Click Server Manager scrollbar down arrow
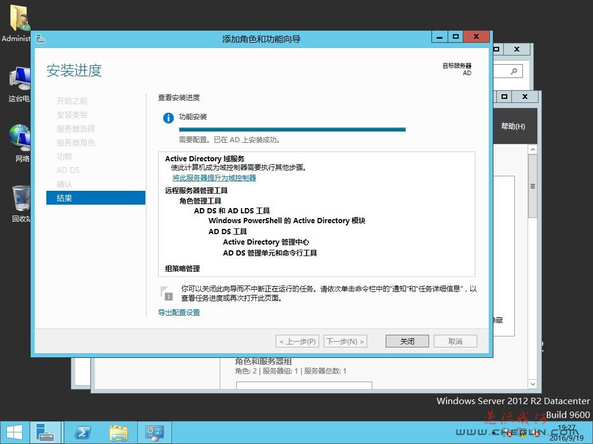The image size is (593, 444). 533,384
